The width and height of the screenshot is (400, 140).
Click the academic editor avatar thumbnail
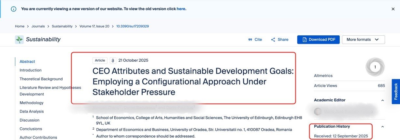point(318,111)
